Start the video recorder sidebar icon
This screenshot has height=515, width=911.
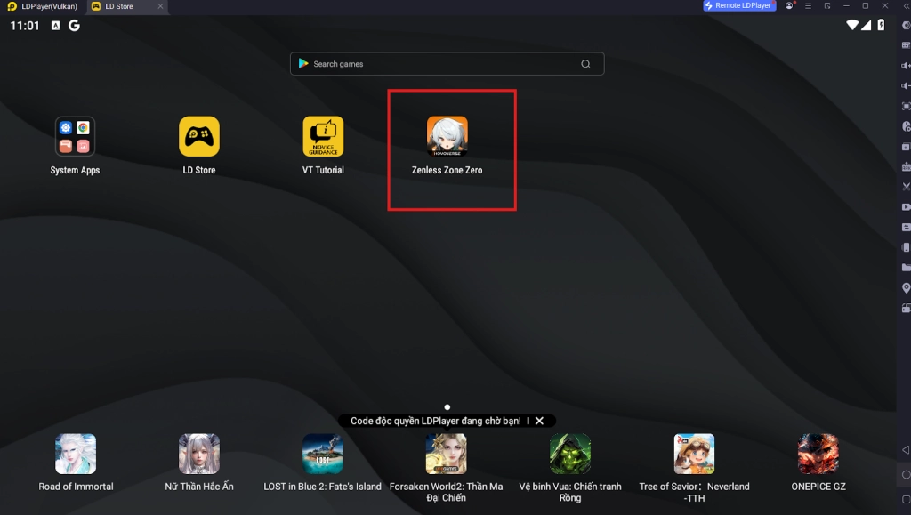pos(906,206)
